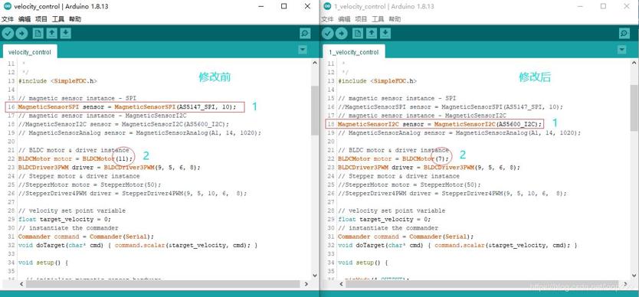Open Serial Monitor in right window
639x297 pixels.
(624, 34)
